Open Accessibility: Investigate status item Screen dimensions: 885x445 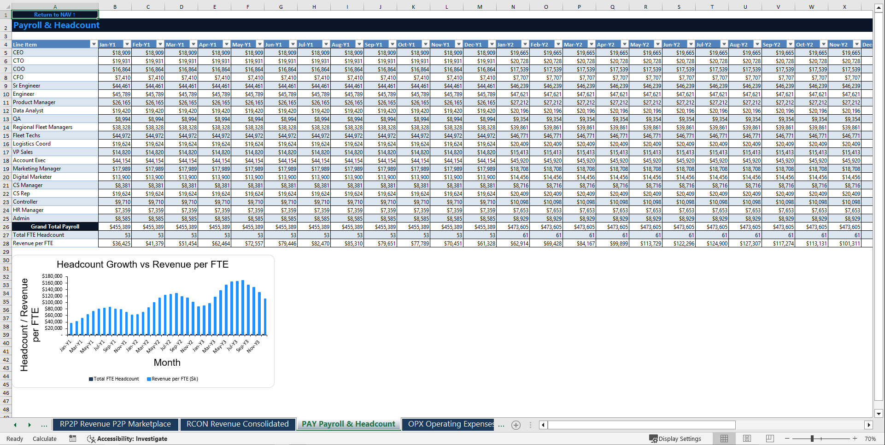click(x=127, y=439)
